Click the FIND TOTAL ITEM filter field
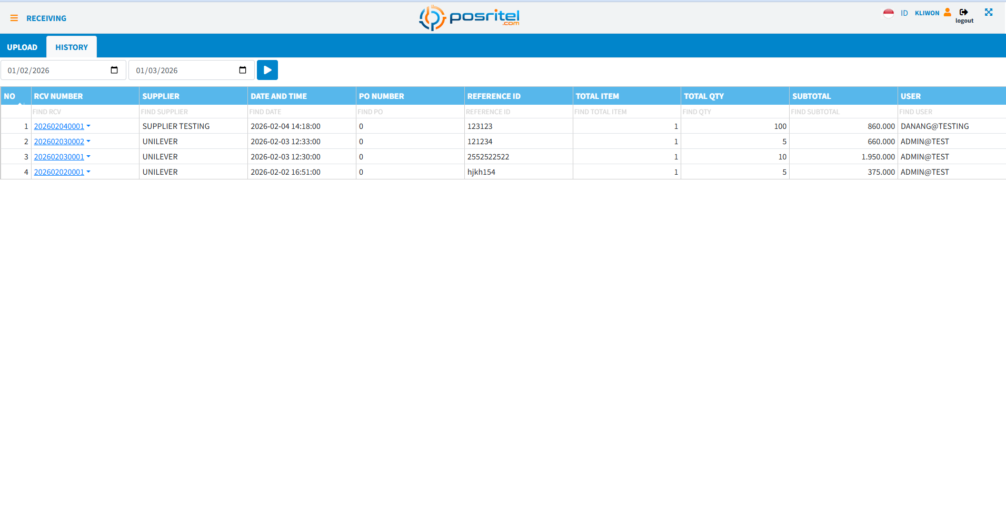This screenshot has height=522, width=1006. click(x=626, y=112)
